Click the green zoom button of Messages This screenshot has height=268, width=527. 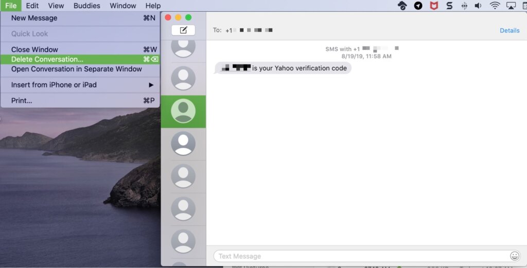pos(188,17)
